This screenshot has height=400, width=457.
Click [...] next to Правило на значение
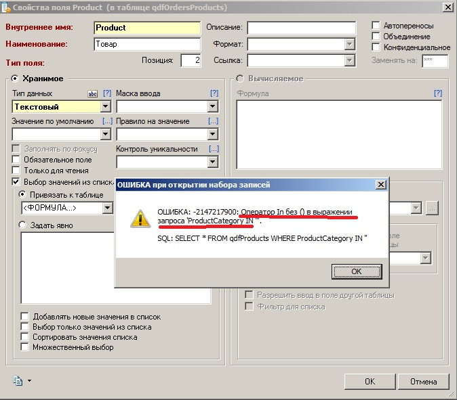(x=214, y=121)
